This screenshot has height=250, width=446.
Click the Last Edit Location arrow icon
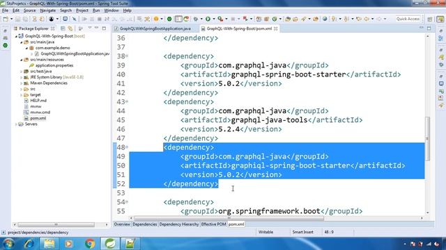(x=359, y=19)
